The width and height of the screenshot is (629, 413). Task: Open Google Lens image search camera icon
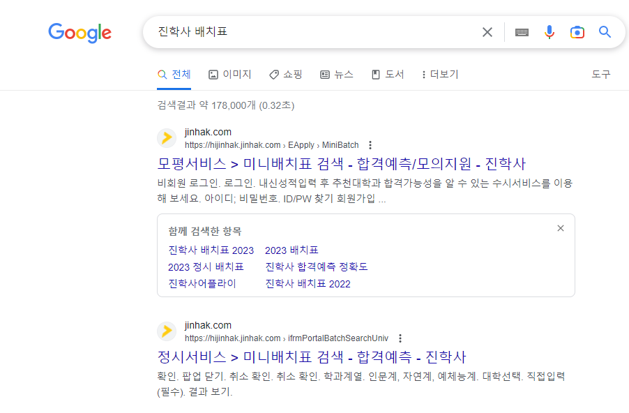coord(577,32)
